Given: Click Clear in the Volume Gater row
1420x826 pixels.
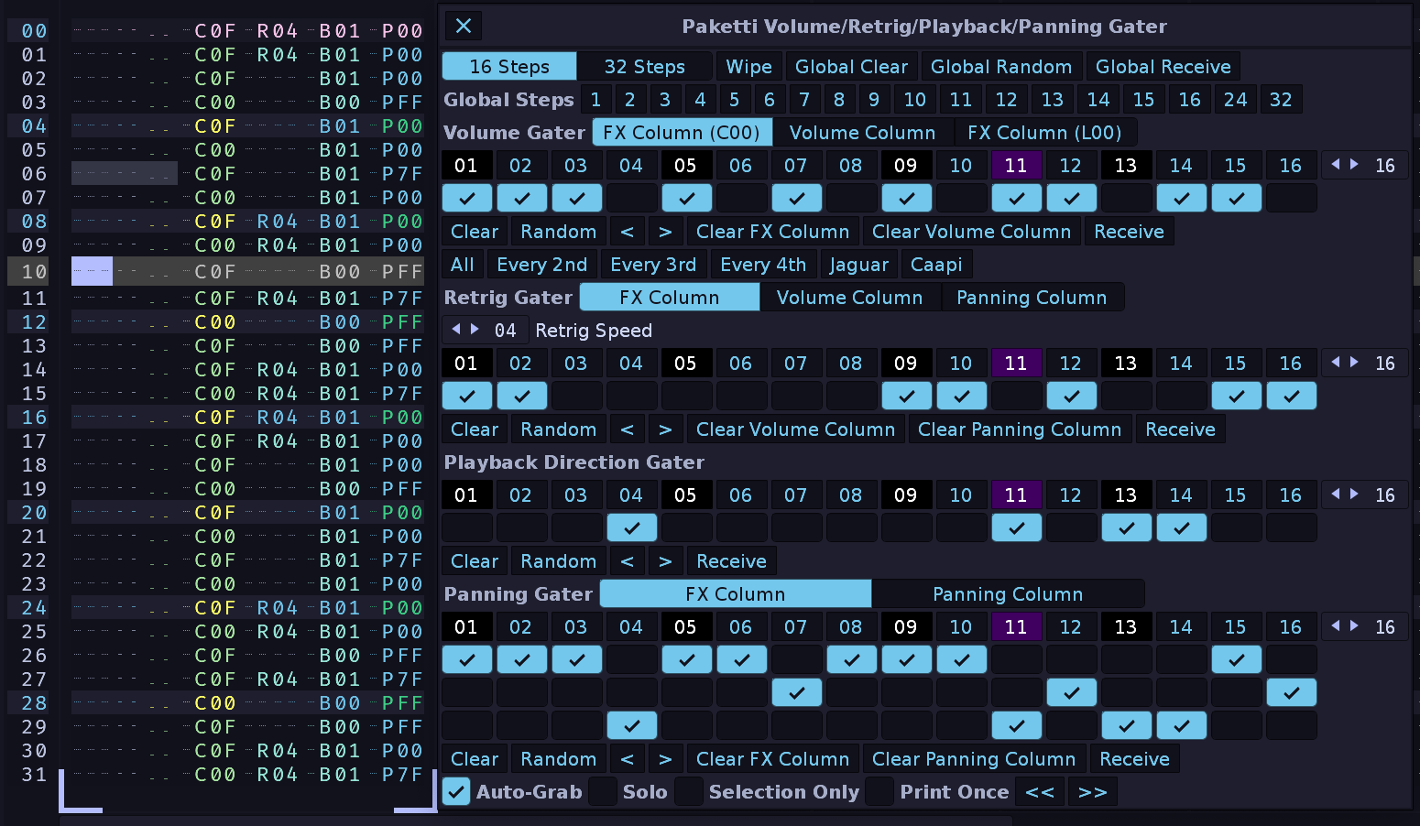Looking at the screenshot, I should coord(475,232).
